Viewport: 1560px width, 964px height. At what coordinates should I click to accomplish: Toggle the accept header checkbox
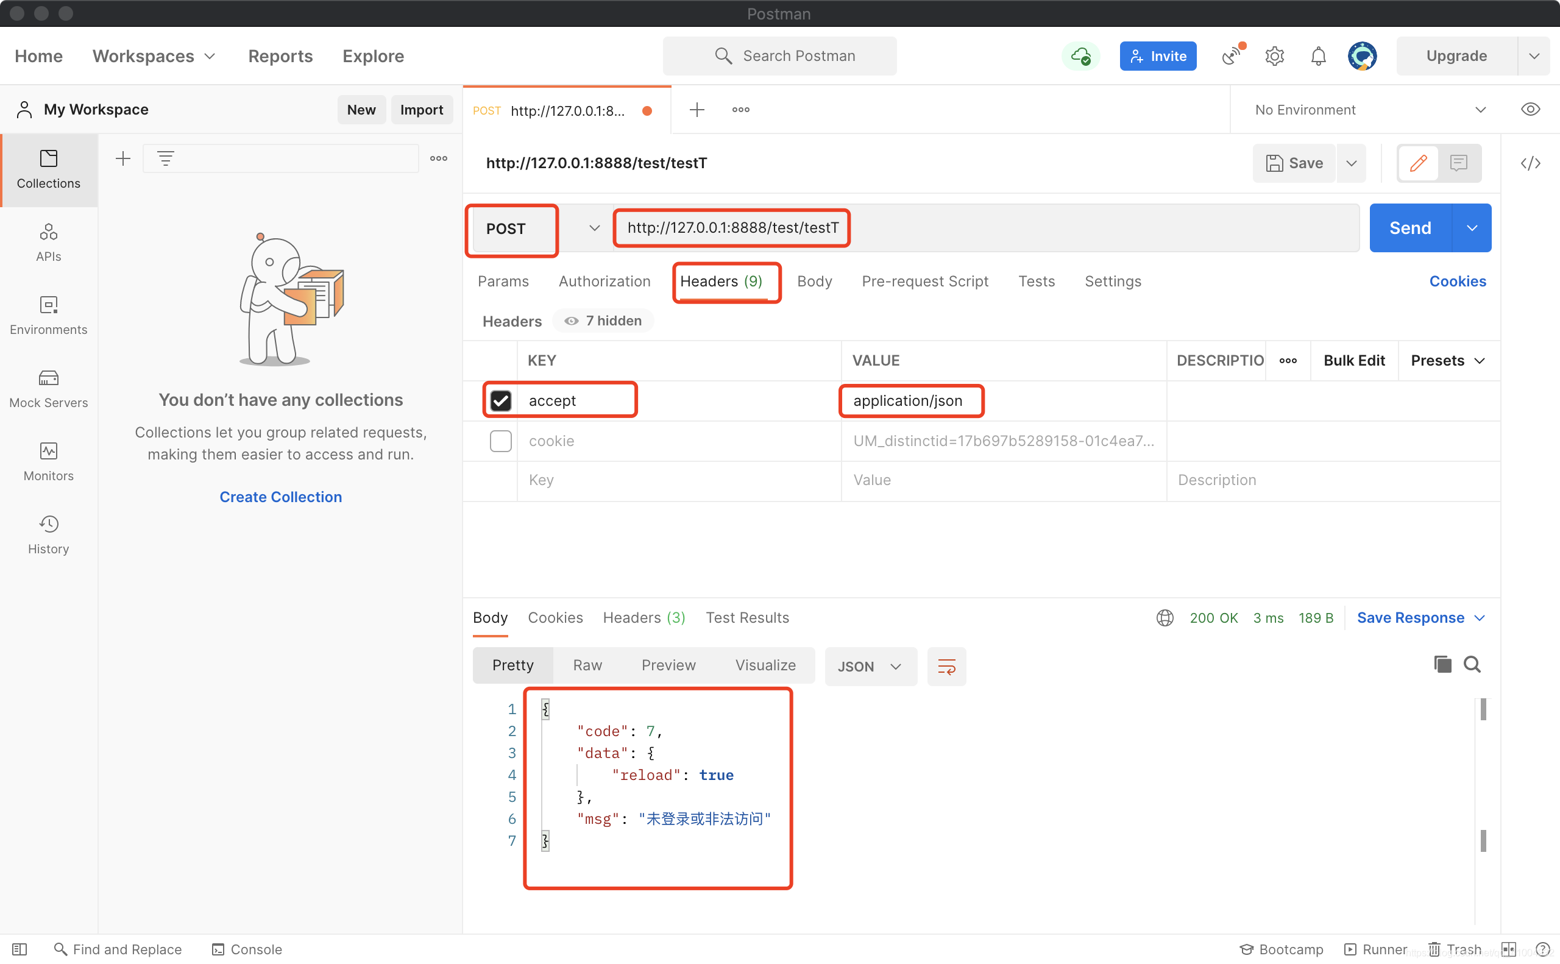[x=500, y=400]
